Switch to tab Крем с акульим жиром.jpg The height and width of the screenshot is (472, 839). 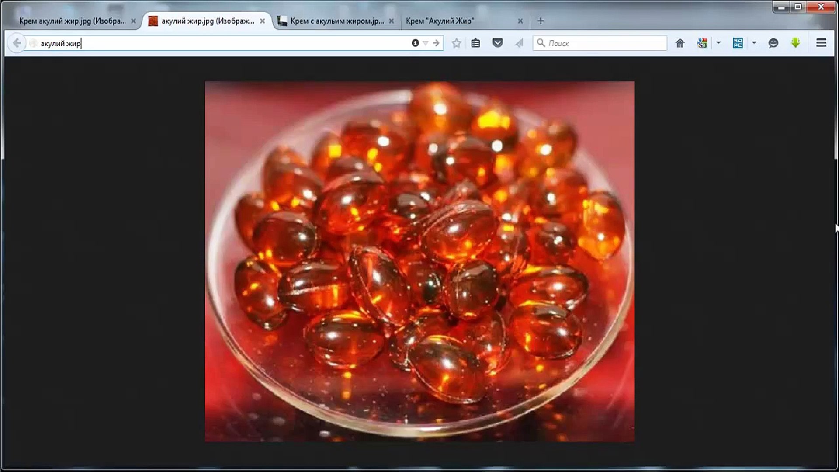click(336, 21)
